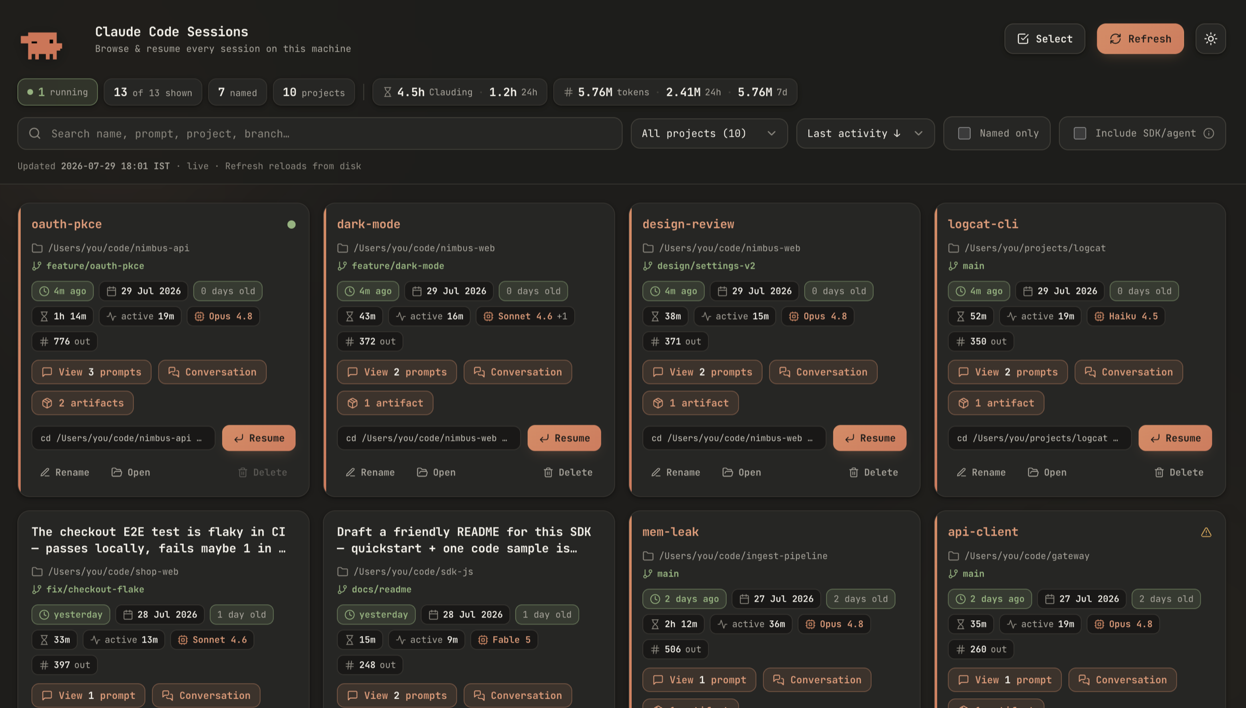Open the All projects (10) dropdown
This screenshot has width=1246, height=708.
[x=709, y=133]
